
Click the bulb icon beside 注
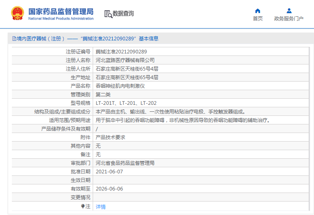pos(83,206)
